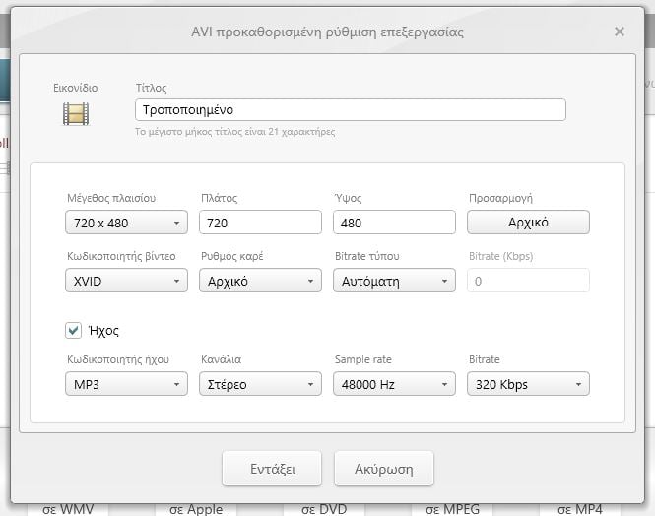Click the Εντάξει button

272,469
